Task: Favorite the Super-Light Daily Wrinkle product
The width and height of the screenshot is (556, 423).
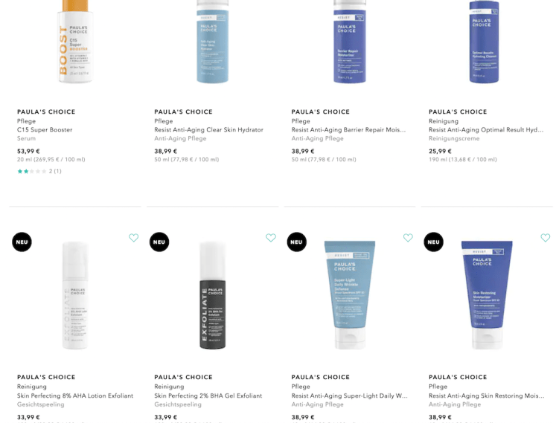Action: pos(408,238)
